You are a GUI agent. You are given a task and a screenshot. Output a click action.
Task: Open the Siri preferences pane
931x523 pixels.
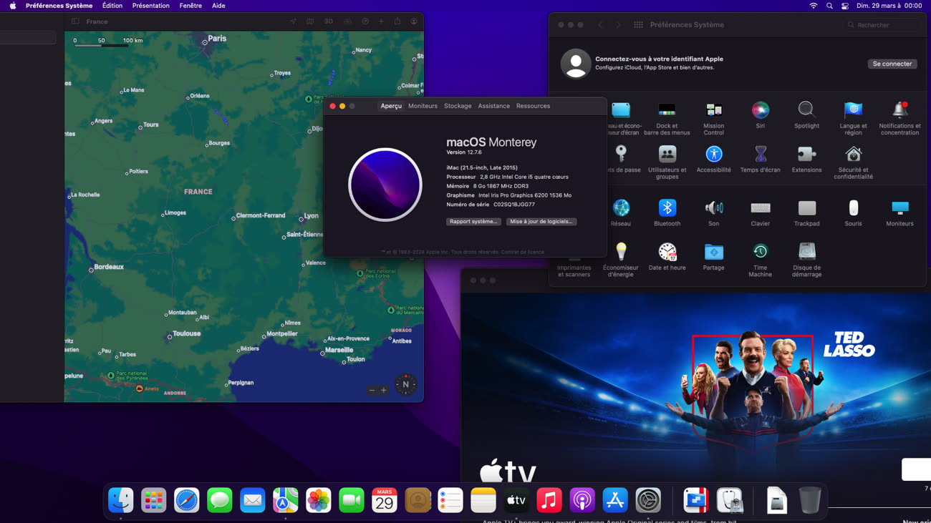(x=760, y=110)
